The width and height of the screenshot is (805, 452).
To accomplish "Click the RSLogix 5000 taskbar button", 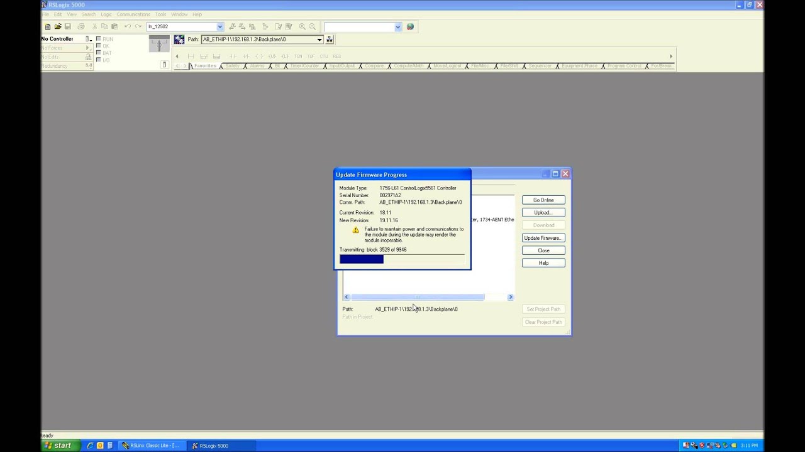I will click(221, 446).
